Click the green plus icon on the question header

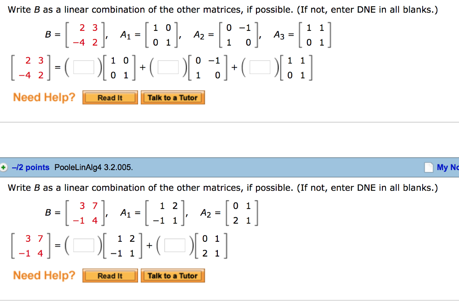(x=4, y=167)
